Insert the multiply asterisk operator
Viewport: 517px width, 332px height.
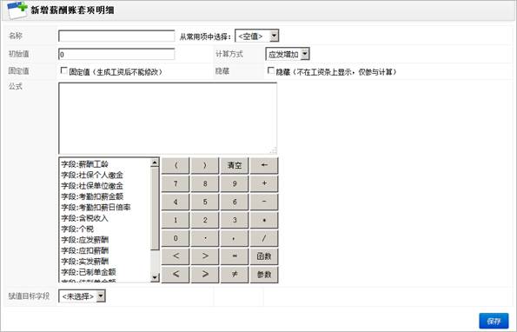264,220
